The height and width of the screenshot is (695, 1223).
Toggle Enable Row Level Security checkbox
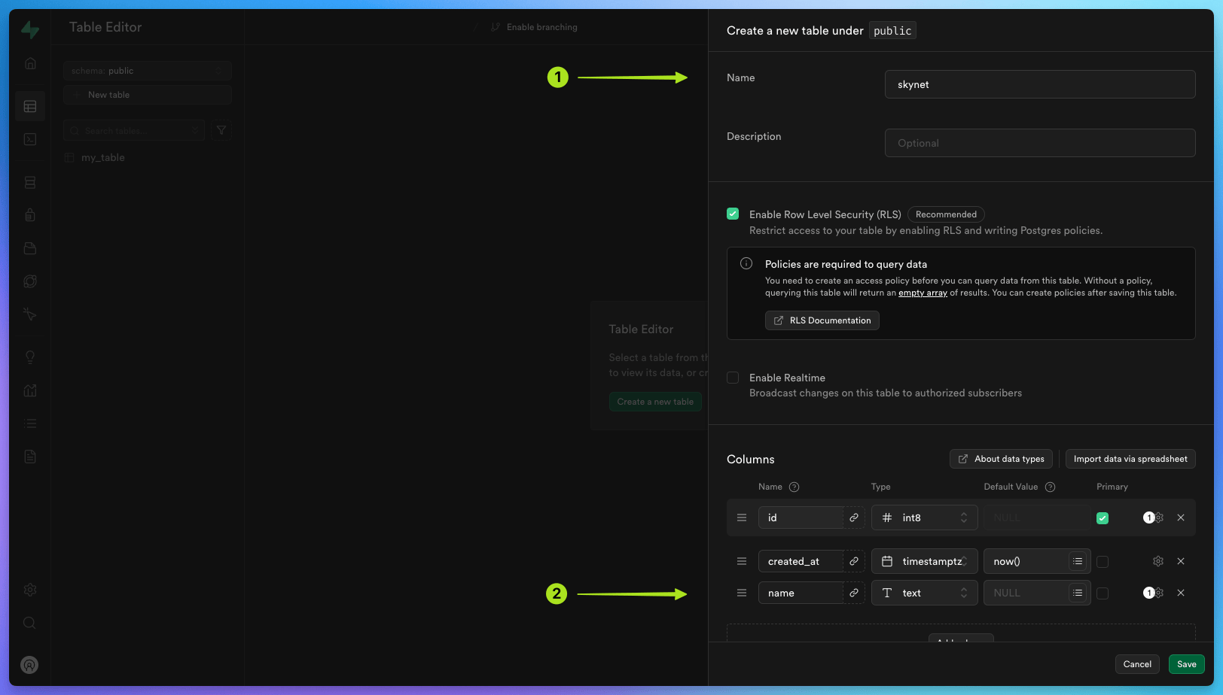click(x=733, y=214)
